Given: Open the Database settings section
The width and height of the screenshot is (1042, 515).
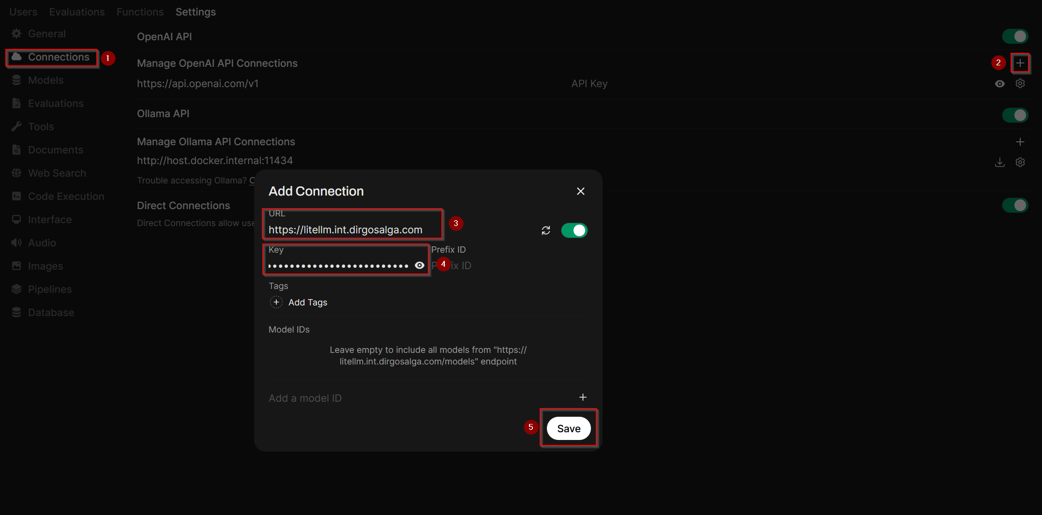Looking at the screenshot, I should (51, 312).
